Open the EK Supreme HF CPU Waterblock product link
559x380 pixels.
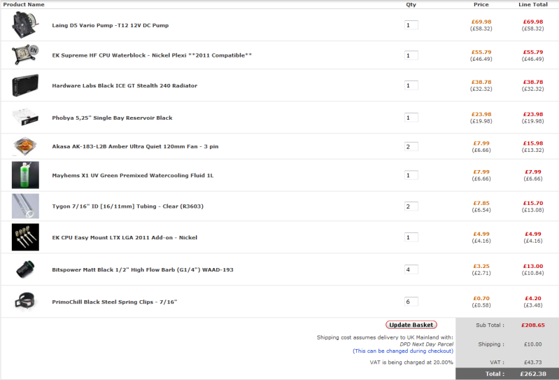coord(152,55)
